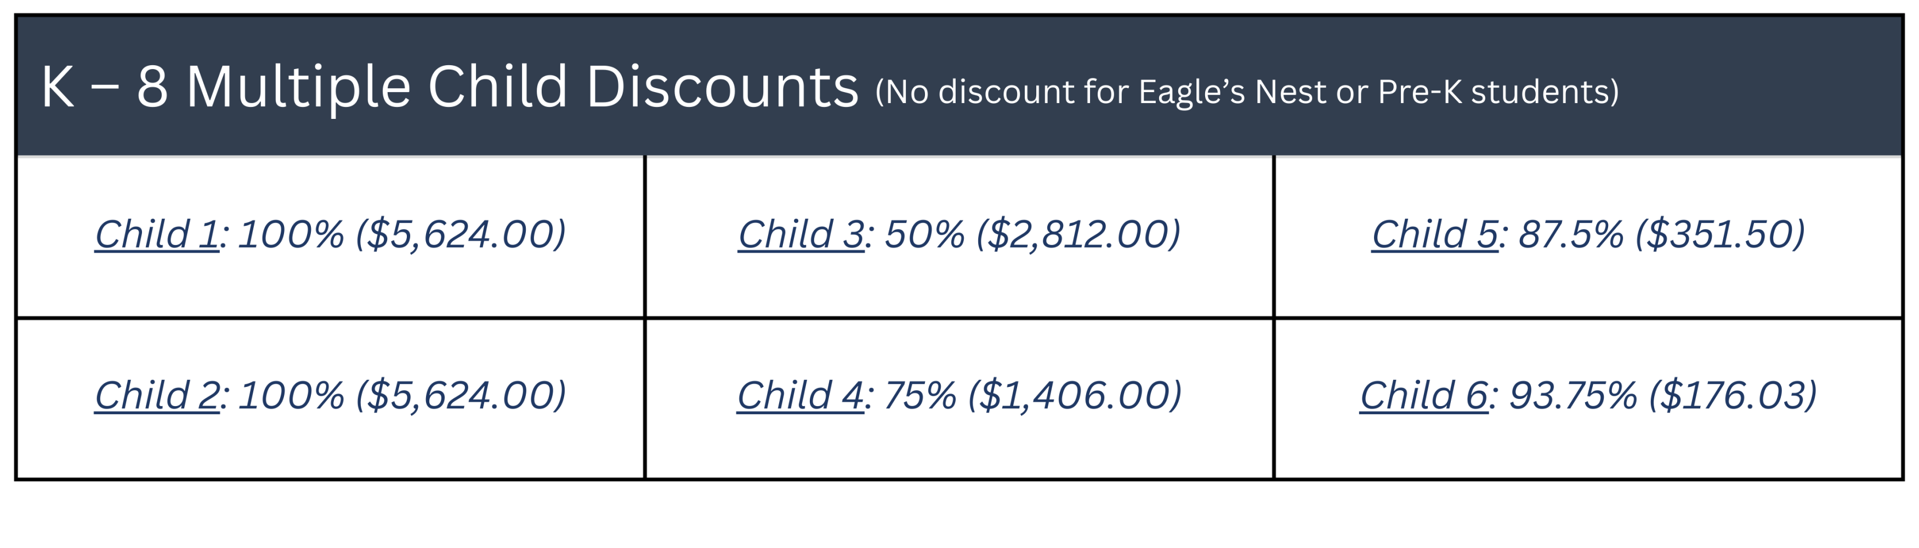Select the Child 4 underlined link
This screenshot has width=1919, height=548.
pyautogui.click(x=800, y=395)
